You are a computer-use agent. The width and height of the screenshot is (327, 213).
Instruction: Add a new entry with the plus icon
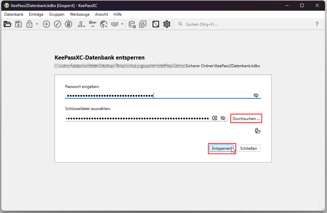coord(46,24)
